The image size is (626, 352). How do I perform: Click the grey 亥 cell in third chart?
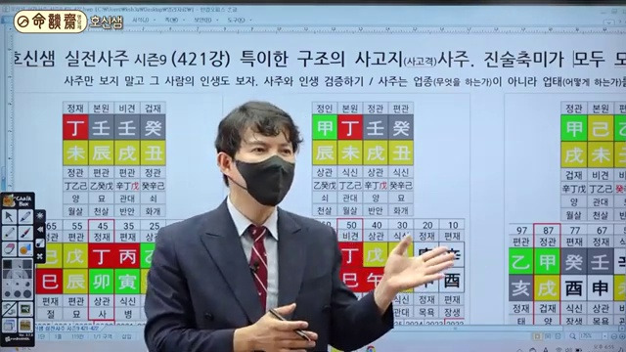521,288
